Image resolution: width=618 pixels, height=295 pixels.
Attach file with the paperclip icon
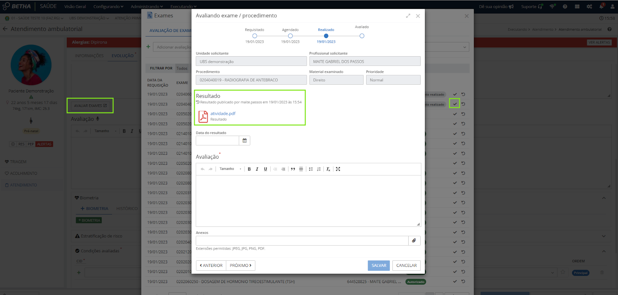tap(414, 241)
